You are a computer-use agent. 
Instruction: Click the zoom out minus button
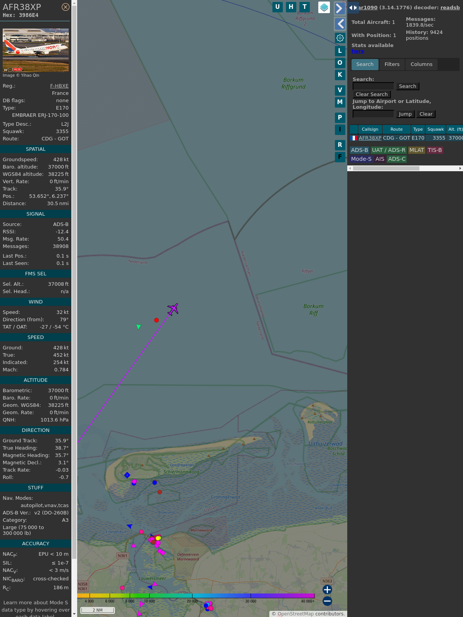point(327,601)
